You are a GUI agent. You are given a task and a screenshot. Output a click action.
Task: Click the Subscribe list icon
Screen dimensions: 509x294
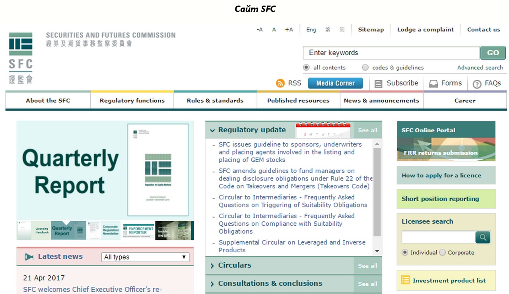[379, 84]
